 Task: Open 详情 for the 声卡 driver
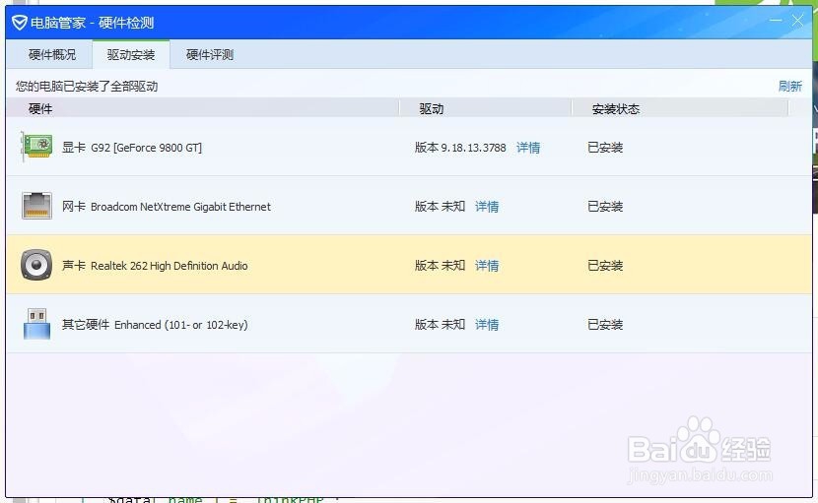[487, 266]
